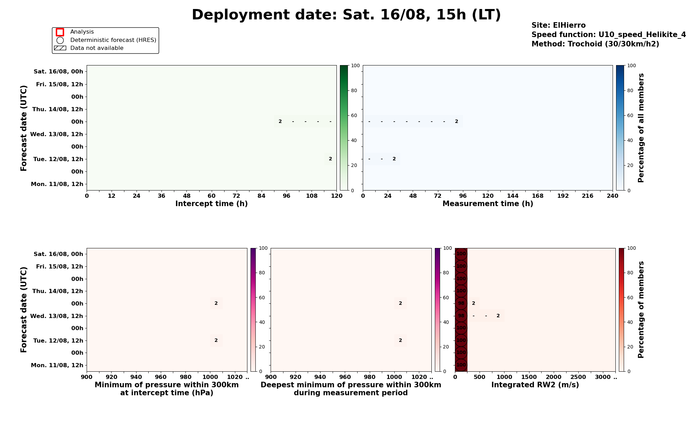Click the purple colorbar beside the deepest minimum panel
The height and width of the screenshot is (433, 693).
pyautogui.click(x=438, y=310)
